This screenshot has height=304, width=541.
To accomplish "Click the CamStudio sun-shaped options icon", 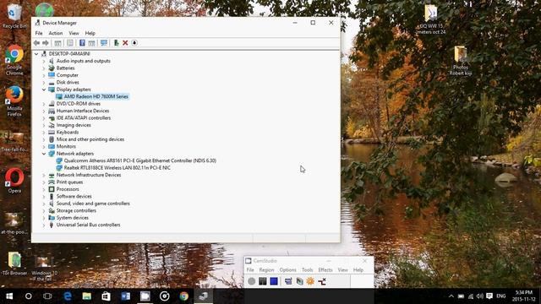I will pos(310,281).
